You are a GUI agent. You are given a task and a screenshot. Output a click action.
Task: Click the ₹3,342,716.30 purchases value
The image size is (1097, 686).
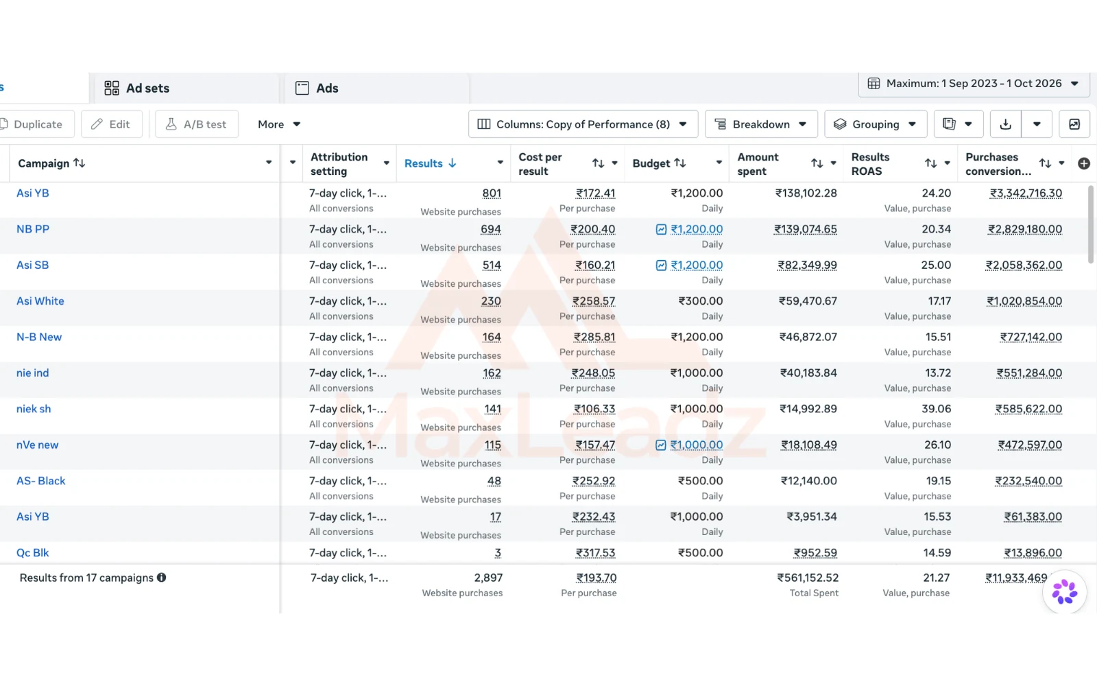(1026, 193)
